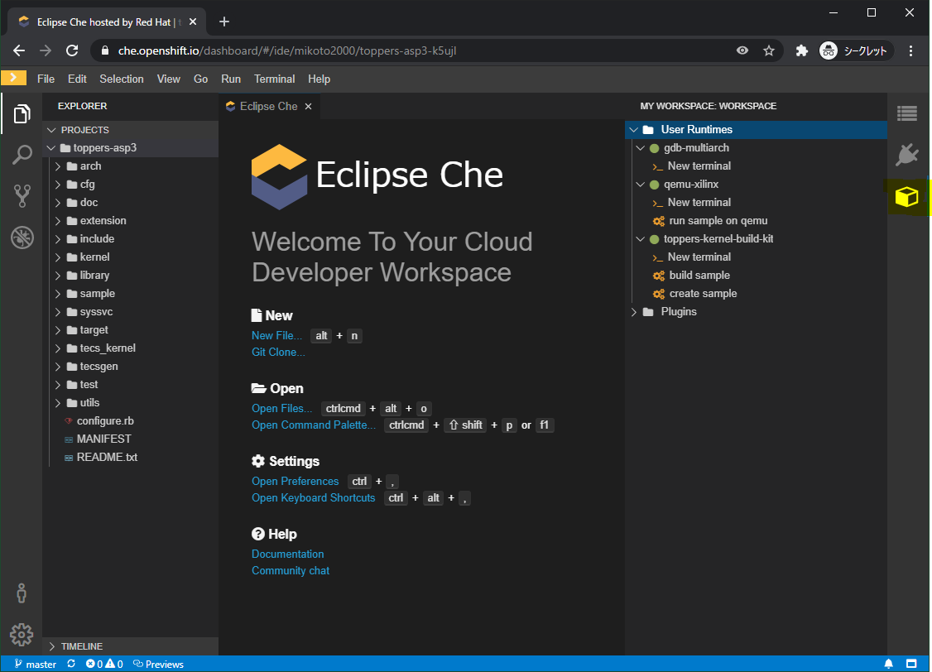Click Open Command Palette... link
The height and width of the screenshot is (672, 932).
point(313,425)
